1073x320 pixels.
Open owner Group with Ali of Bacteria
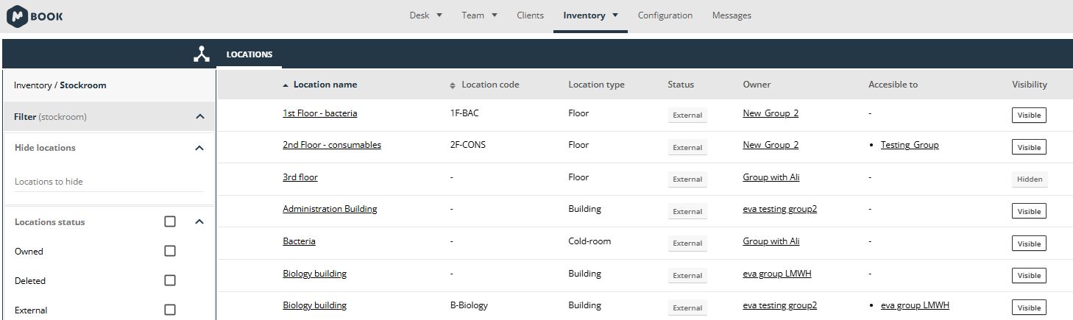point(771,241)
